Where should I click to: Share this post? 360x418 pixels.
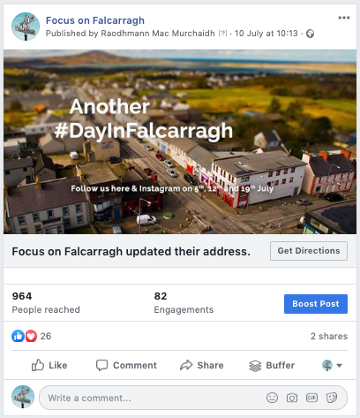pos(202,365)
